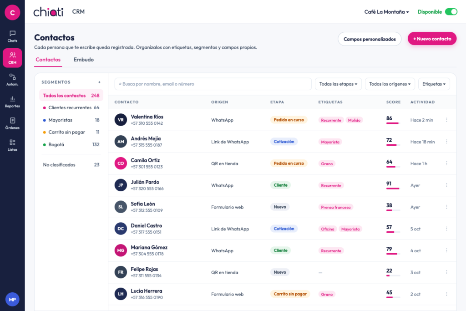
Task: Open row options for Daniel Castro
Action: [x=446, y=229]
